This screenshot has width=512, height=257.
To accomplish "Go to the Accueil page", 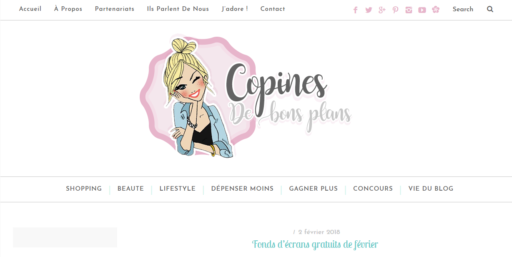I will pos(30,9).
